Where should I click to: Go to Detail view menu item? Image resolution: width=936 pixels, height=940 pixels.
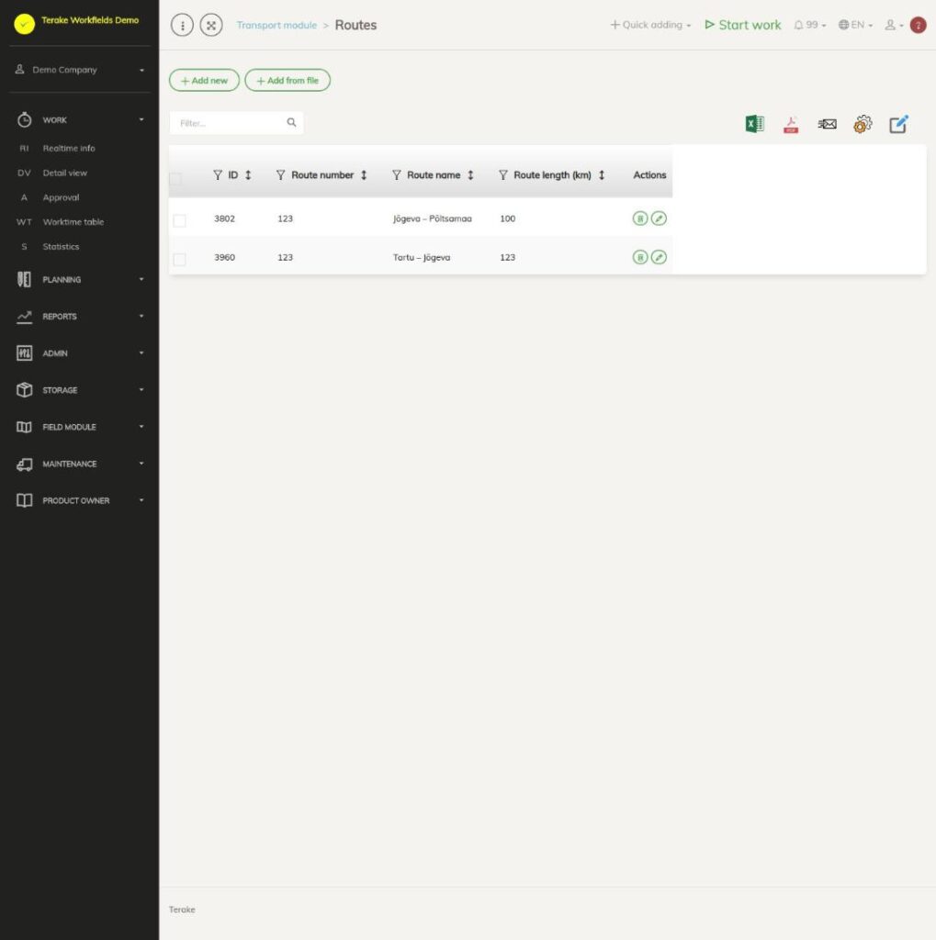65,173
